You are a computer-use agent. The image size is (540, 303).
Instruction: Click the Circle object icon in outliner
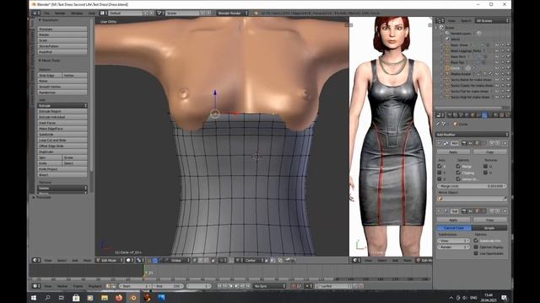447,68
